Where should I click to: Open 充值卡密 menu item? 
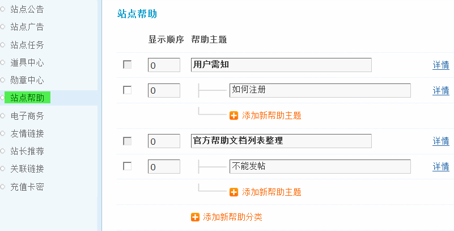27,186
